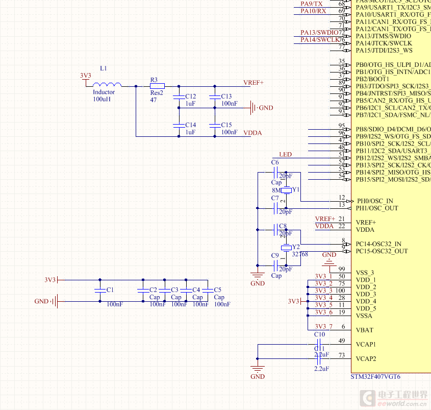
Task: Click the C1 decoupling capacitor symbol
Action: pyautogui.click(x=100, y=291)
